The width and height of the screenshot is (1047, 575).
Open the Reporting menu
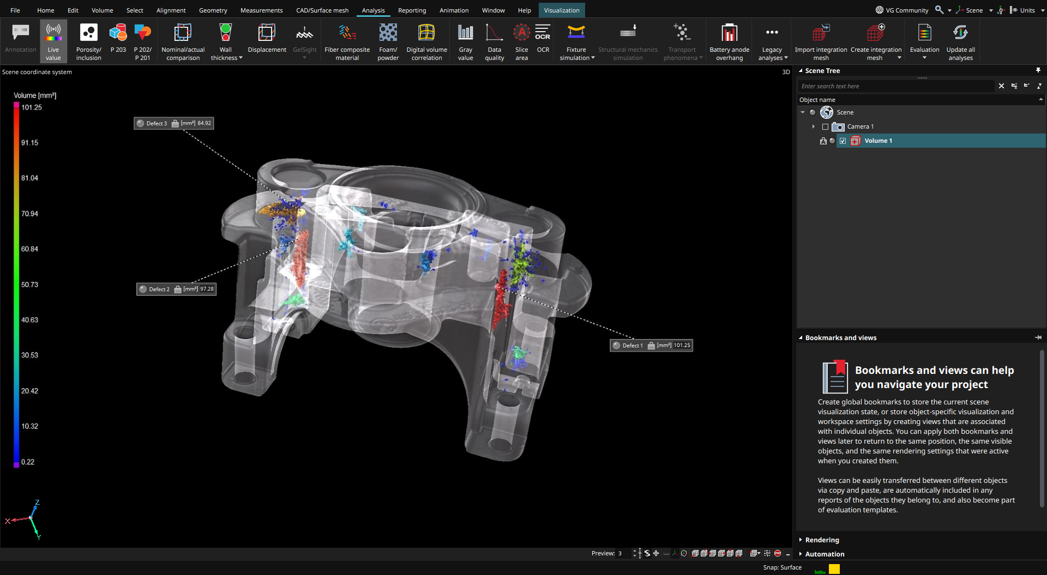tap(412, 10)
